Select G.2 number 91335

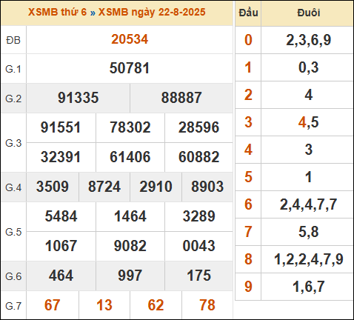pyautogui.click(x=78, y=98)
